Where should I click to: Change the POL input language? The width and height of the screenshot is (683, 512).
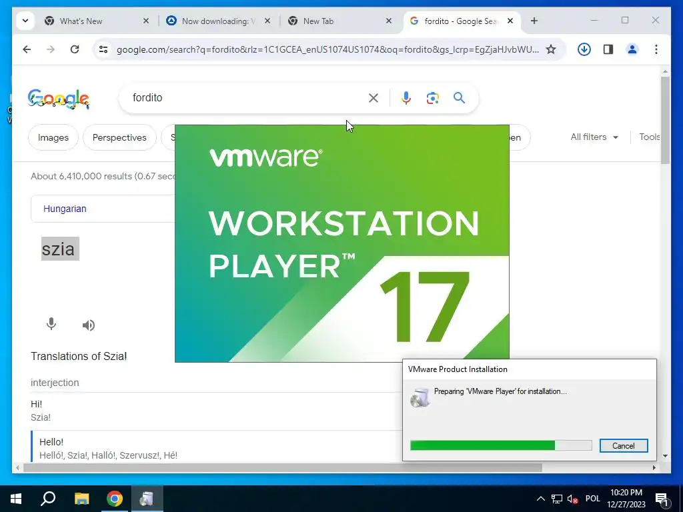tap(593, 499)
